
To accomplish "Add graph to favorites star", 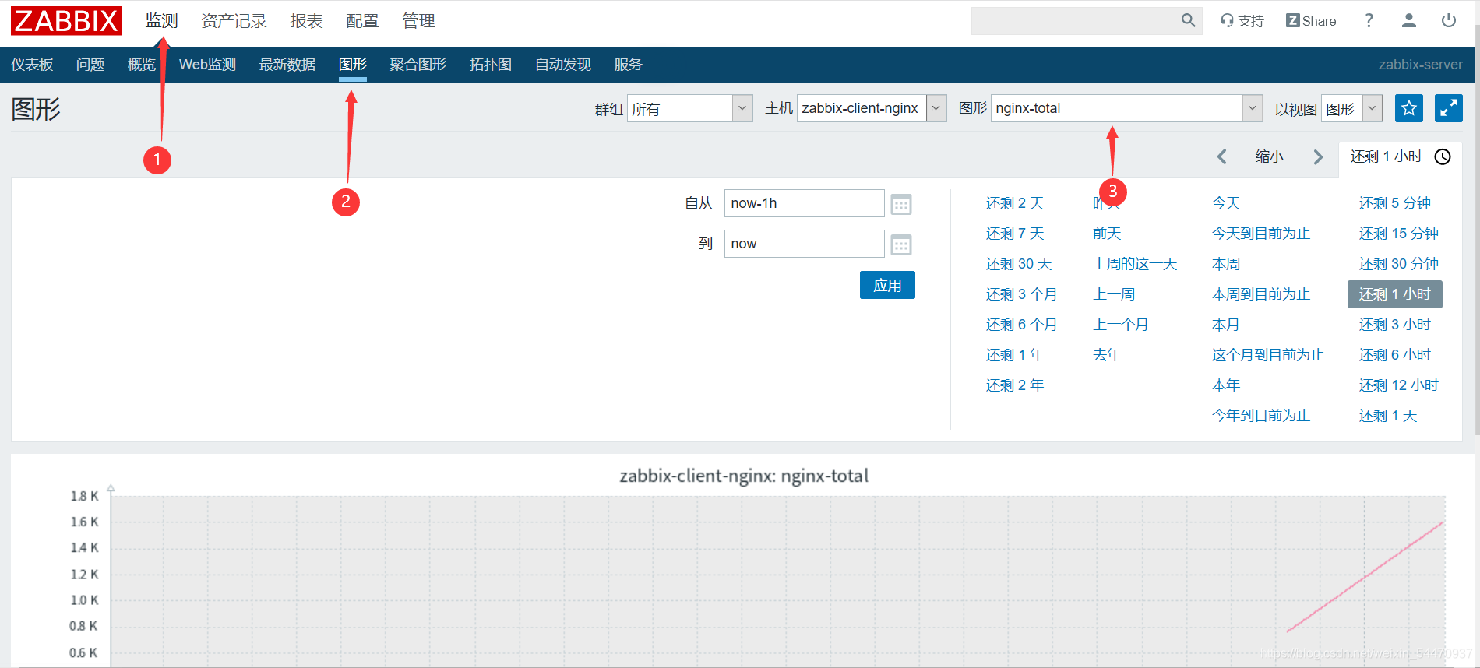I will pos(1409,108).
